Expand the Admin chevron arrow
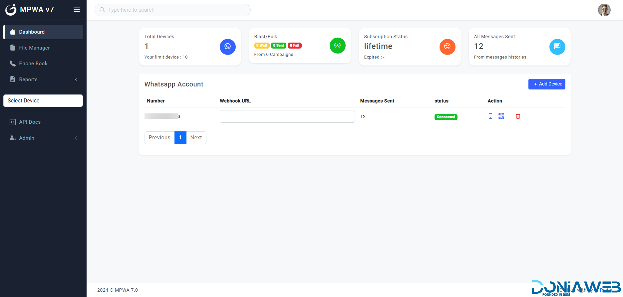 [x=76, y=138]
